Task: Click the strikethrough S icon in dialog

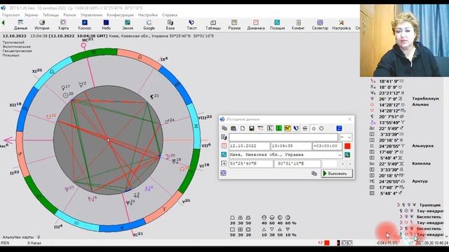Action: [x=305, y=128]
